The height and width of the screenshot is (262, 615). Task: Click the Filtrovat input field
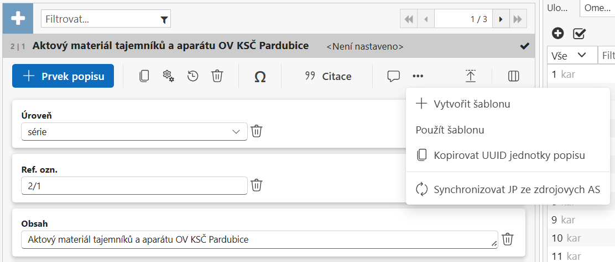106,19
